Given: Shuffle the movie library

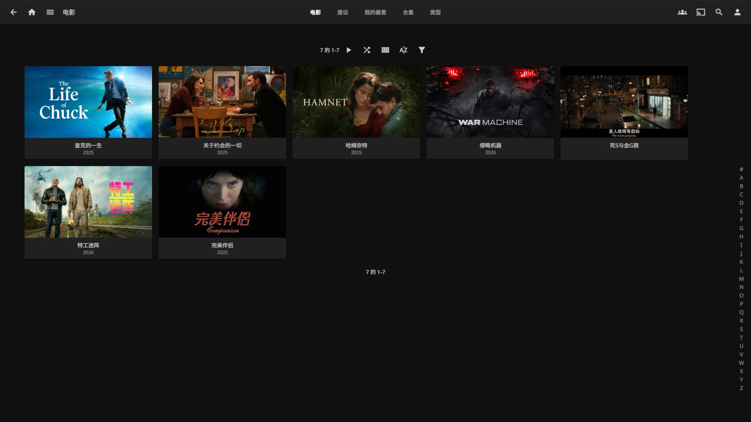Looking at the screenshot, I should 367,50.
